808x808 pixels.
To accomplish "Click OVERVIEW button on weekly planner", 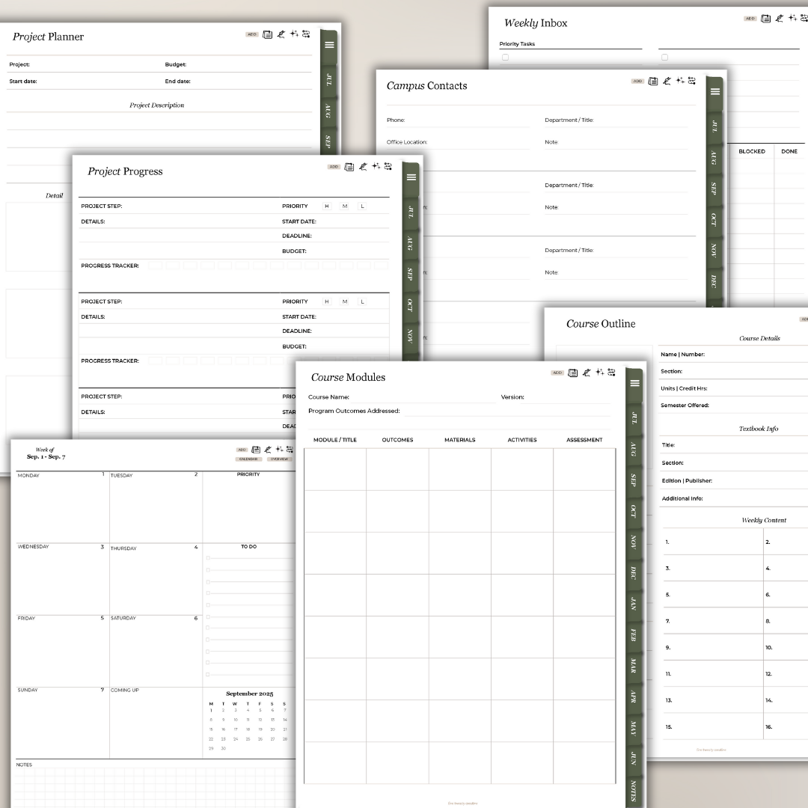I will [x=279, y=459].
